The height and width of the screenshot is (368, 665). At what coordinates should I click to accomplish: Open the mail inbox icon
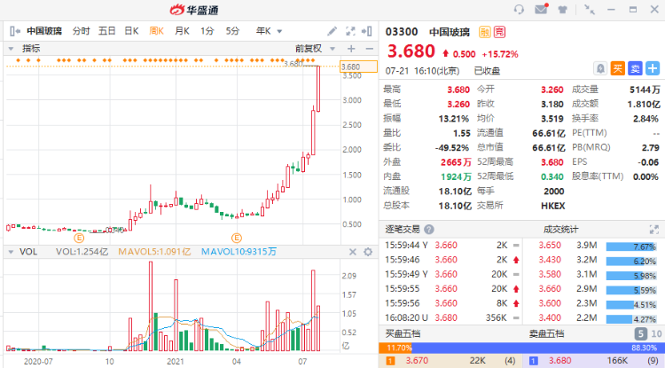point(541,9)
